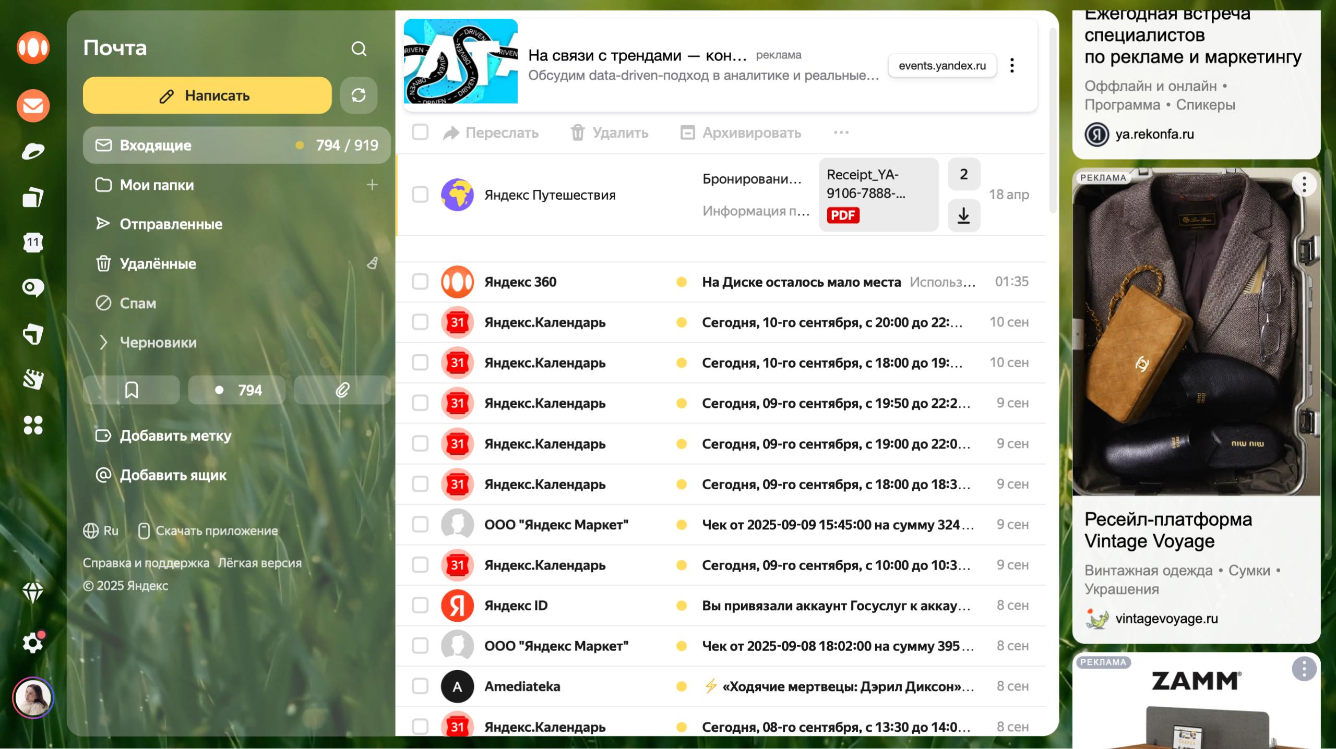Open the Vintage Voyage ad three-dot menu

pos(1304,185)
